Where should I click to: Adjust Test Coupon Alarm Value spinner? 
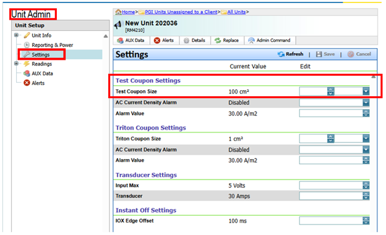click(366, 113)
